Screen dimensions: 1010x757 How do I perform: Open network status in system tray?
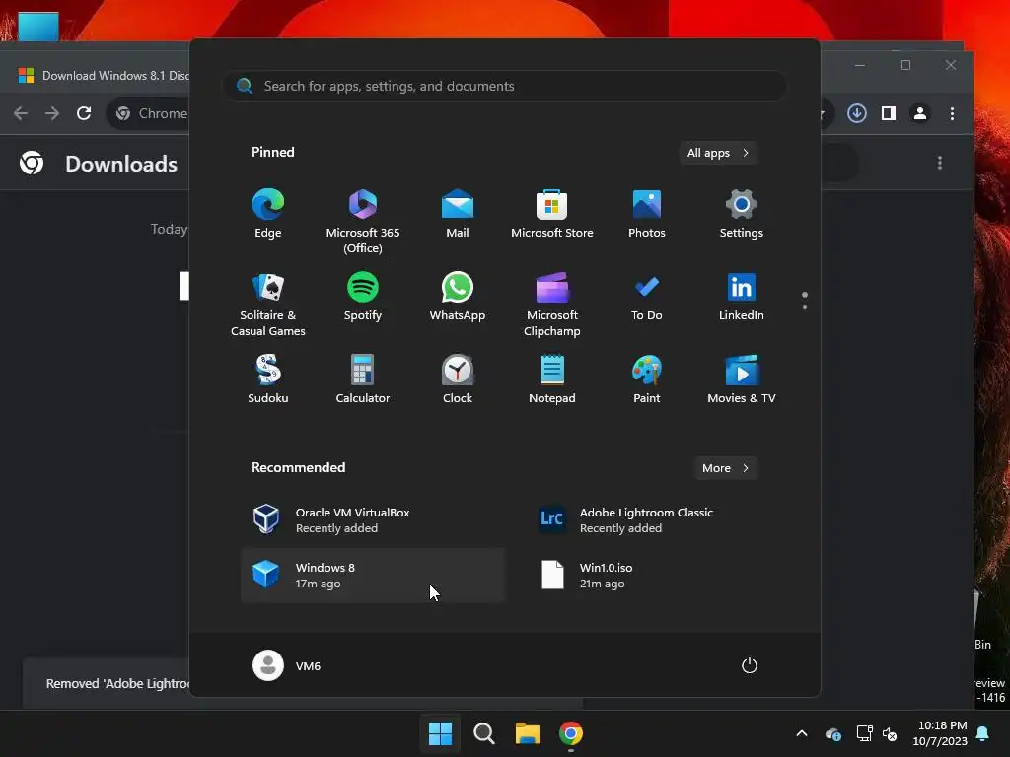click(x=864, y=733)
